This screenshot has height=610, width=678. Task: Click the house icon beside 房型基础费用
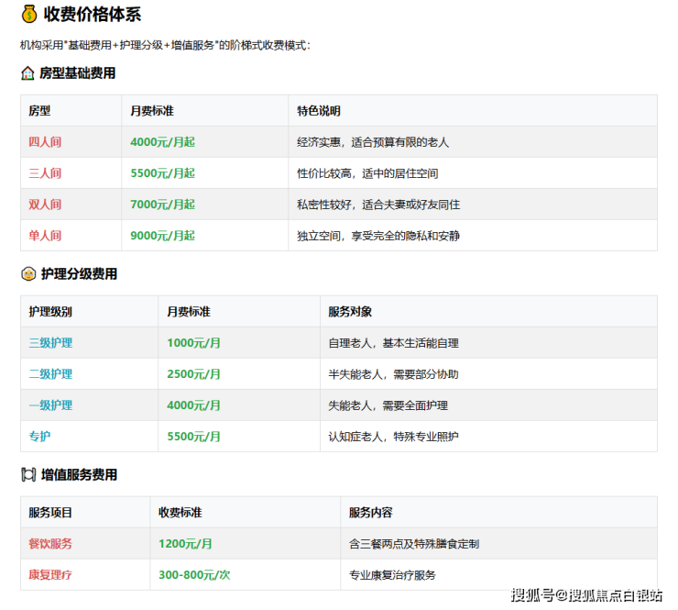(x=27, y=73)
